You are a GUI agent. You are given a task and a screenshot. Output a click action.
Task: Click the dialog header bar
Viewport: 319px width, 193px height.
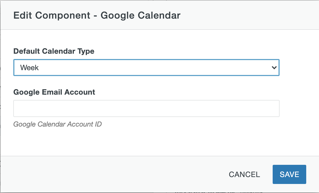[x=160, y=15]
